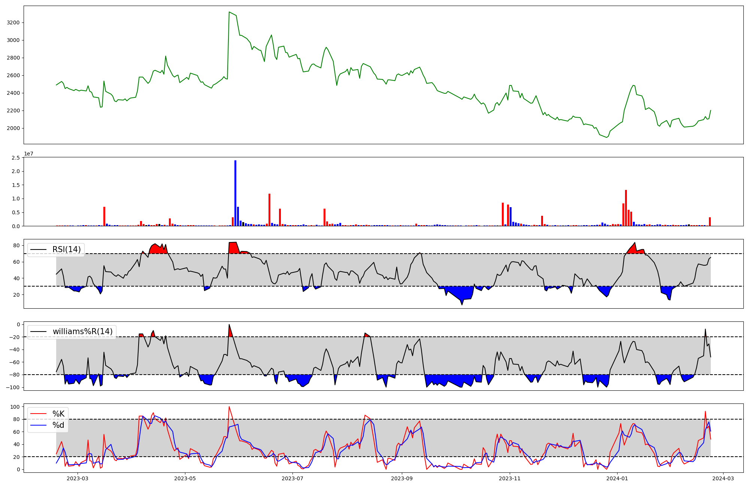Click the highest peak of the green price line

coord(229,12)
